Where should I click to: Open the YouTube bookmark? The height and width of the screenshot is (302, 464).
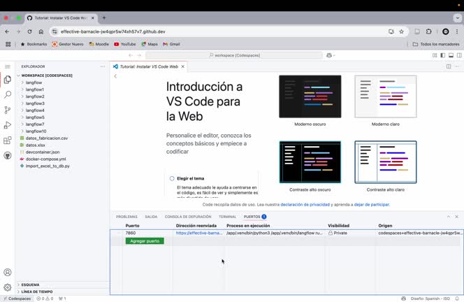coord(125,44)
